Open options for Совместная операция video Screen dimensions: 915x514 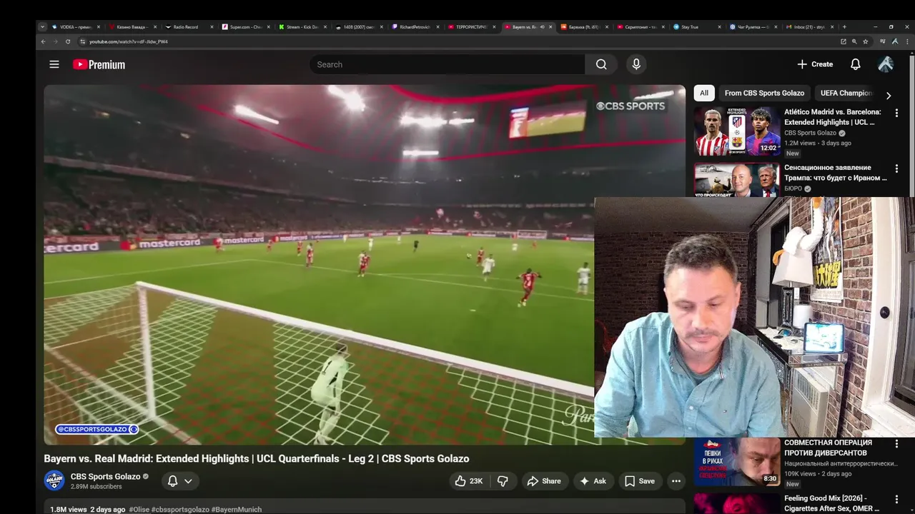(x=896, y=443)
